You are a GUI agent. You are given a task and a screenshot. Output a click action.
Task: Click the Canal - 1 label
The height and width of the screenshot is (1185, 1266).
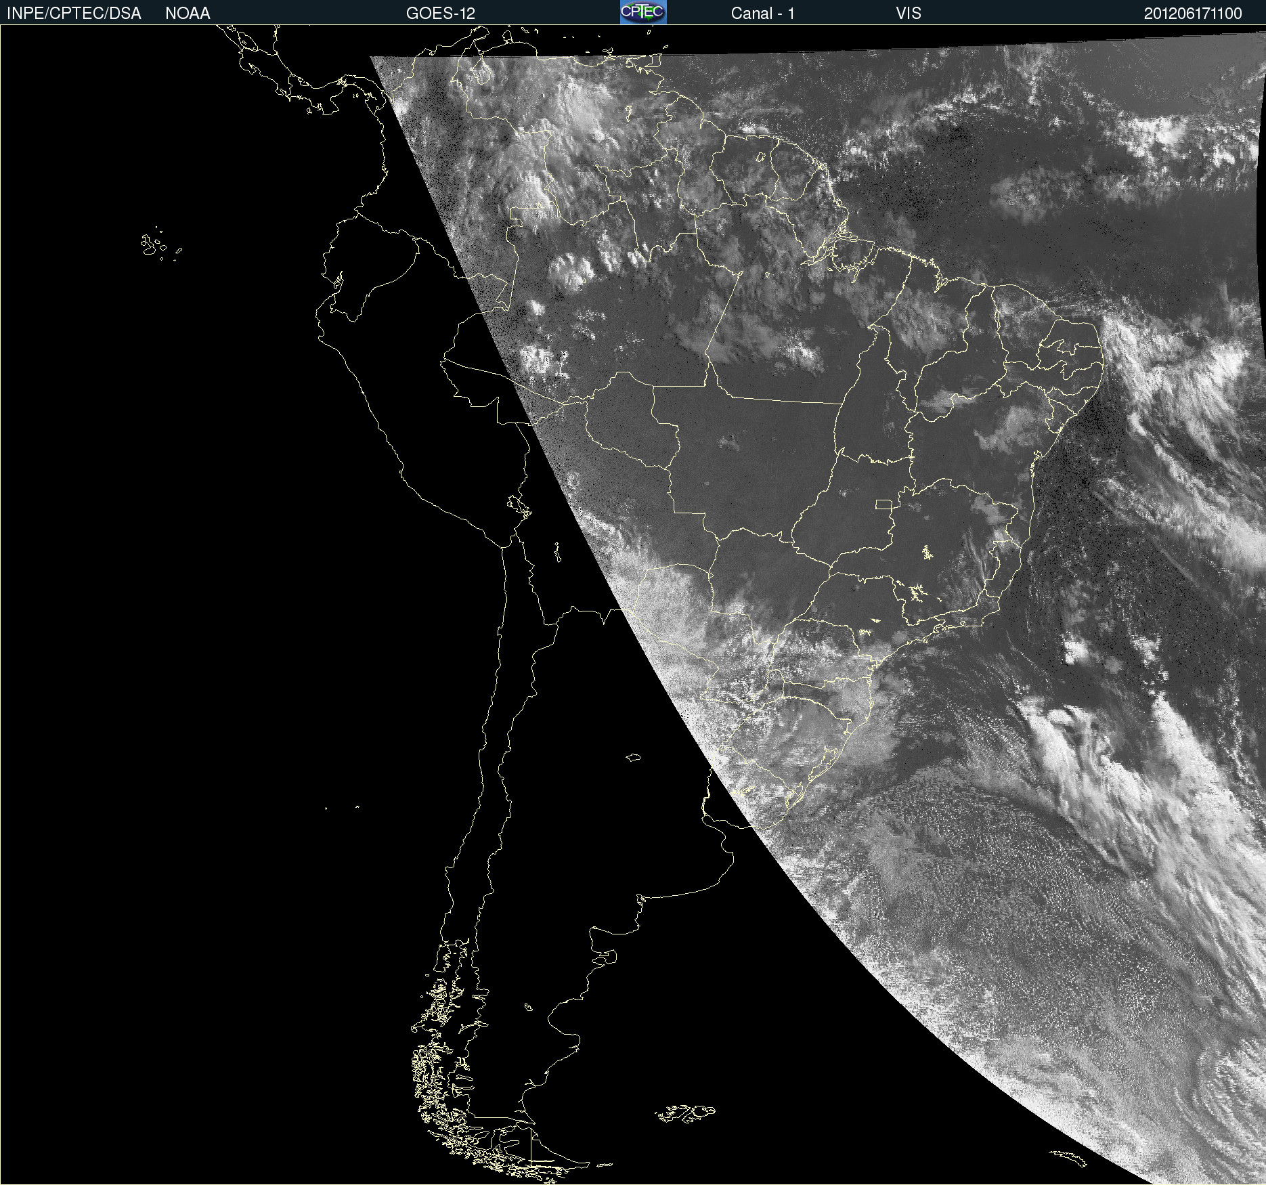coord(763,14)
